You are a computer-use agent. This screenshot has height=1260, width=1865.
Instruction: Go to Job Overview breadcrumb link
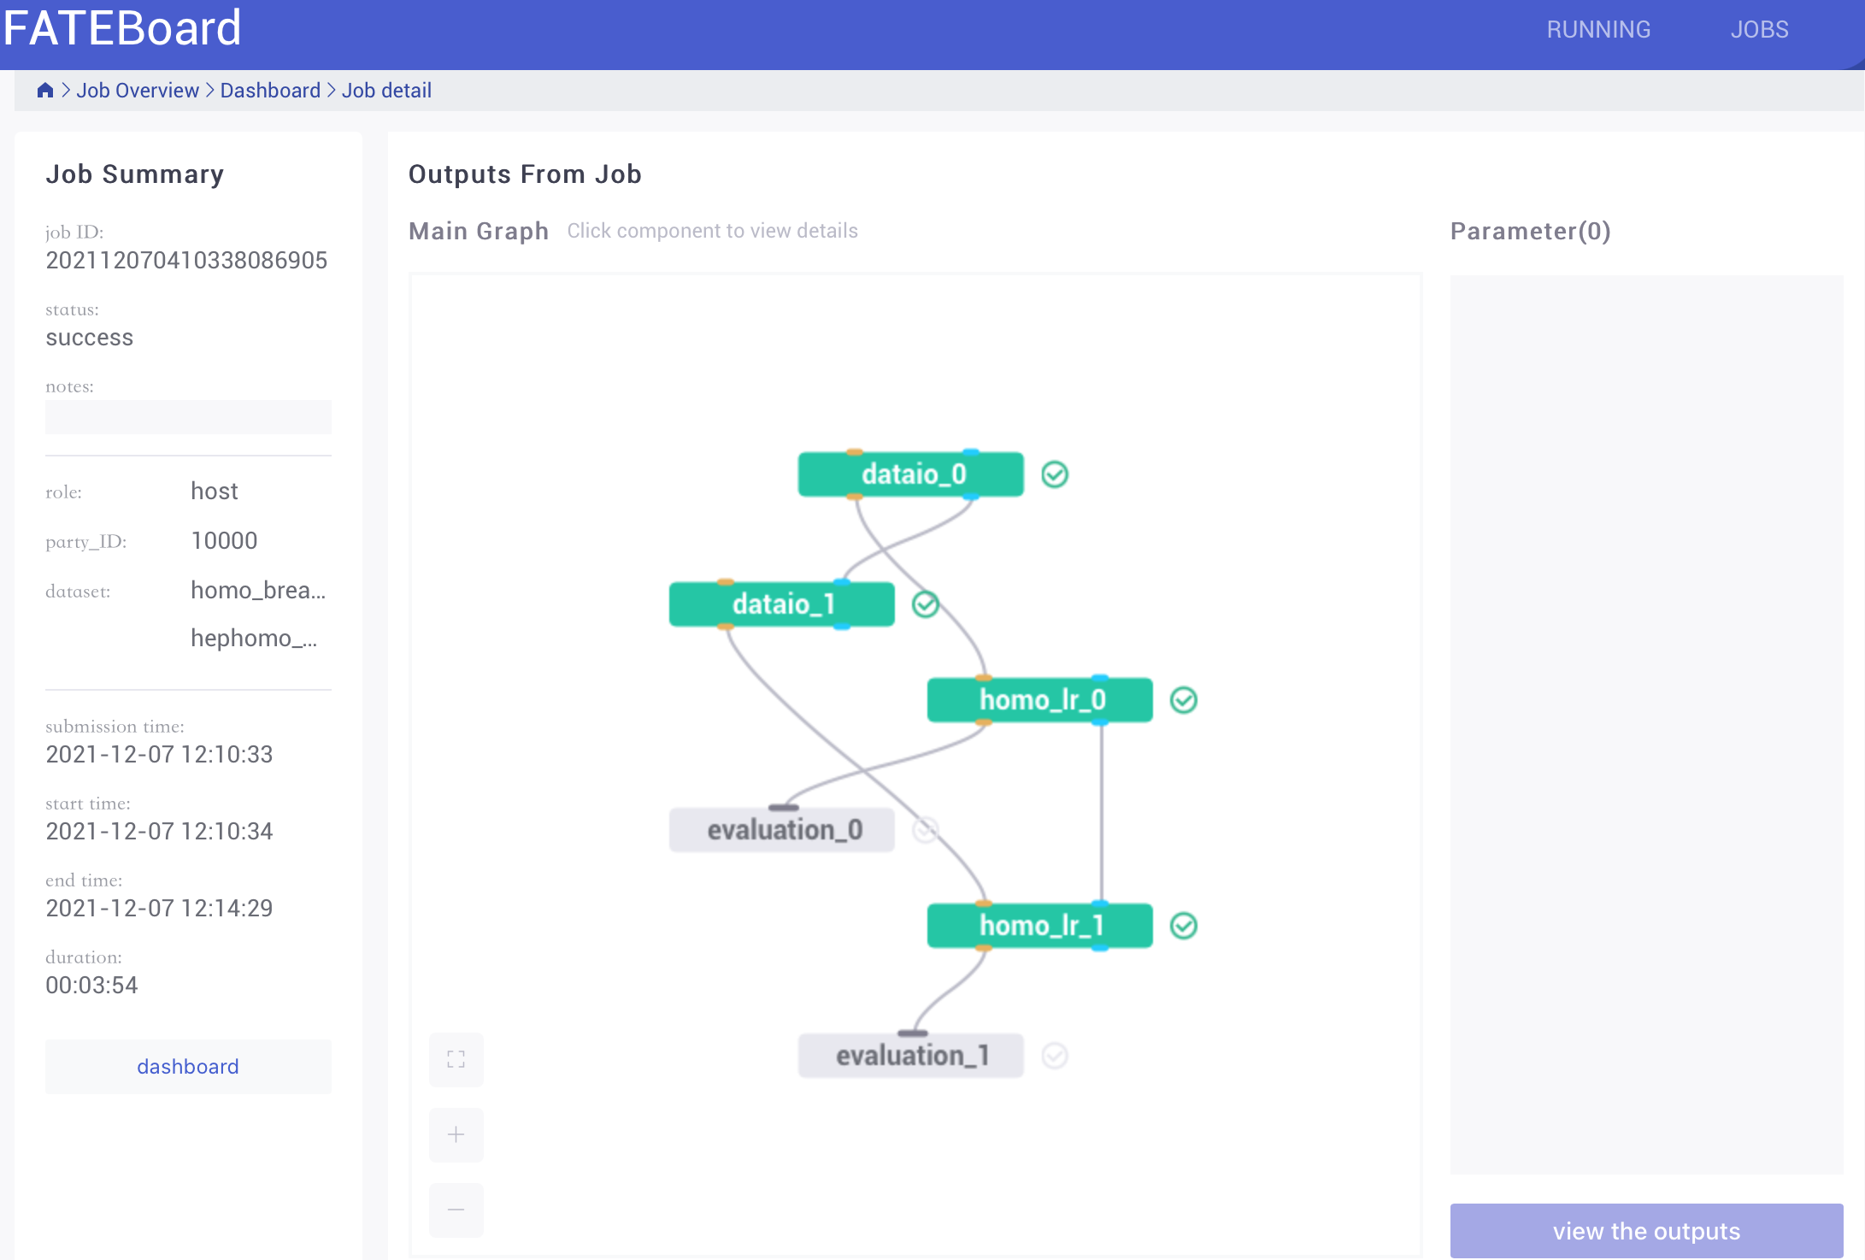[138, 91]
